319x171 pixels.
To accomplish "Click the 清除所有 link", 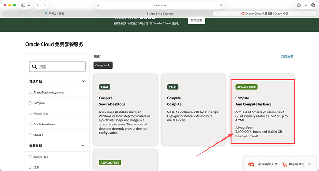I will click(287, 56).
